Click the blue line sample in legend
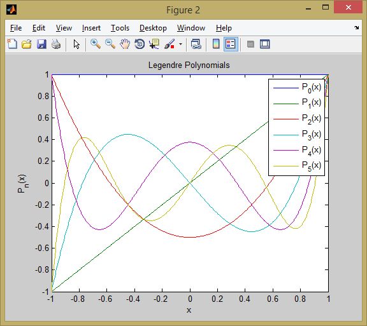The height and width of the screenshot is (326, 367). coord(286,88)
